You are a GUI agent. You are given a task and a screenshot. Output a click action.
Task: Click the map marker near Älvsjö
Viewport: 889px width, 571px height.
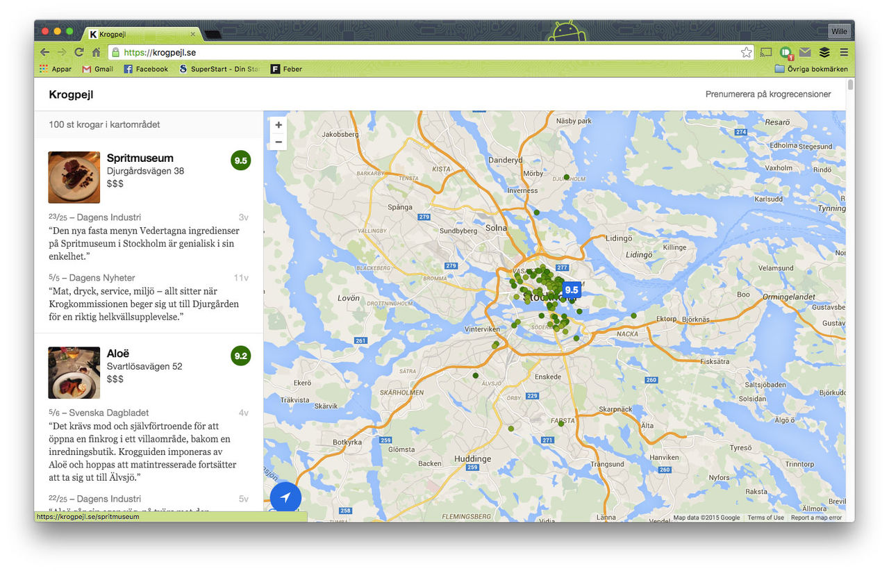[476, 376]
